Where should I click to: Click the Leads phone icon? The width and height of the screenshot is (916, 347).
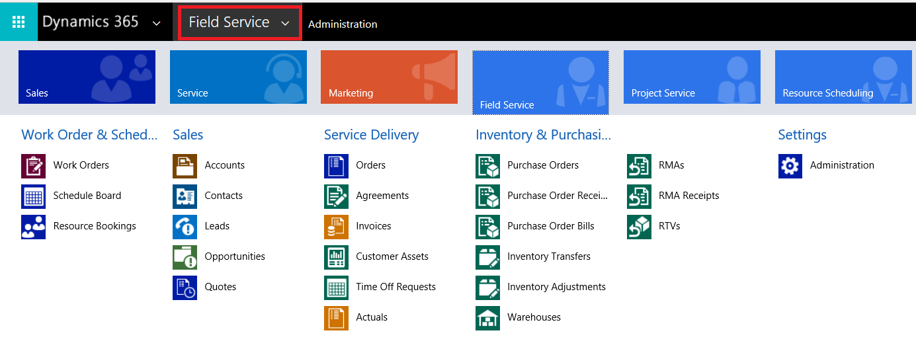tap(185, 227)
